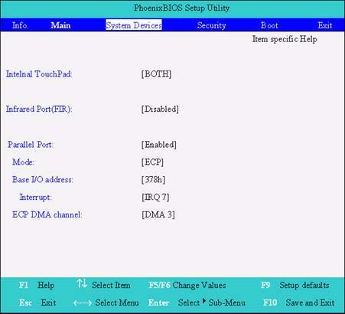Viewport: 345px width, 314px height.
Task: Click the Sub-Menu triangle arrow icon
Action: pyautogui.click(x=204, y=301)
